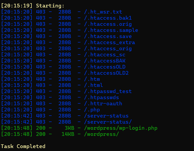
Task: Click the [20:15:19] timestamp
Action: click(17, 6)
